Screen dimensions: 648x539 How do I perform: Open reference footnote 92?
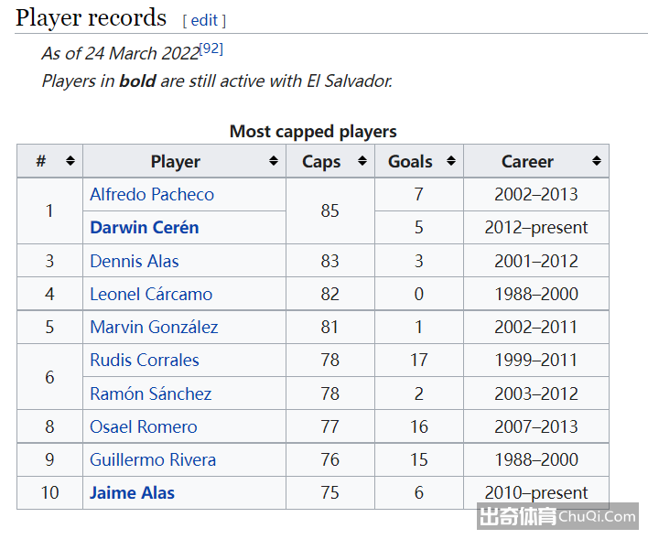211,49
